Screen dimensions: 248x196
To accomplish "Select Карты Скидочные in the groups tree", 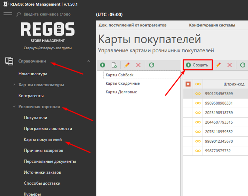I will (x=123, y=84).
